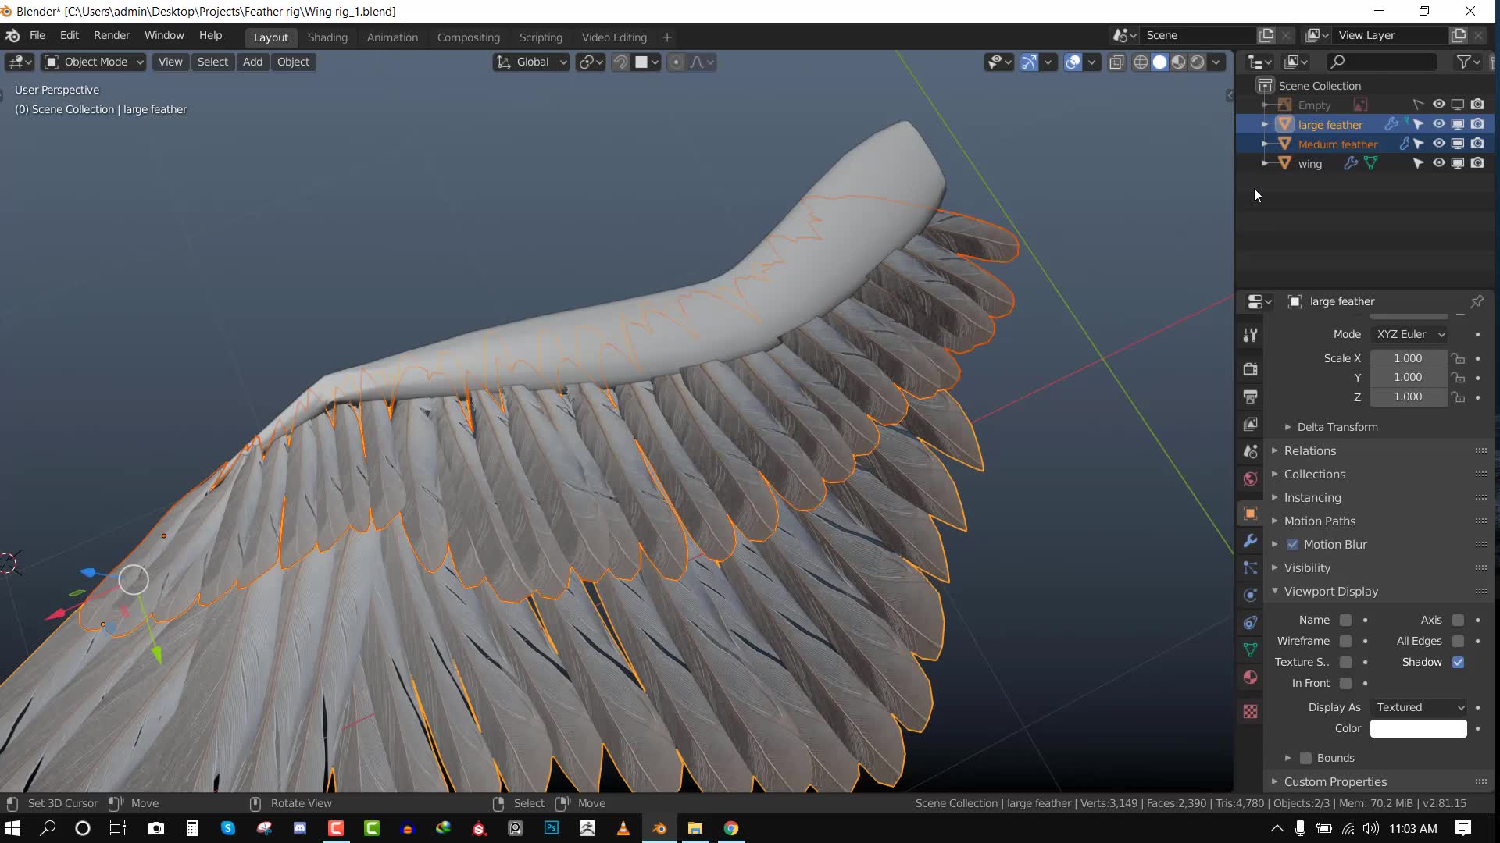
Task: Open the Render menu
Action: point(111,35)
